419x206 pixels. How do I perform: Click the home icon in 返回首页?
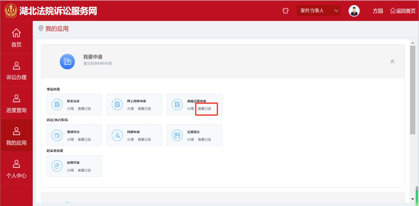coord(393,11)
